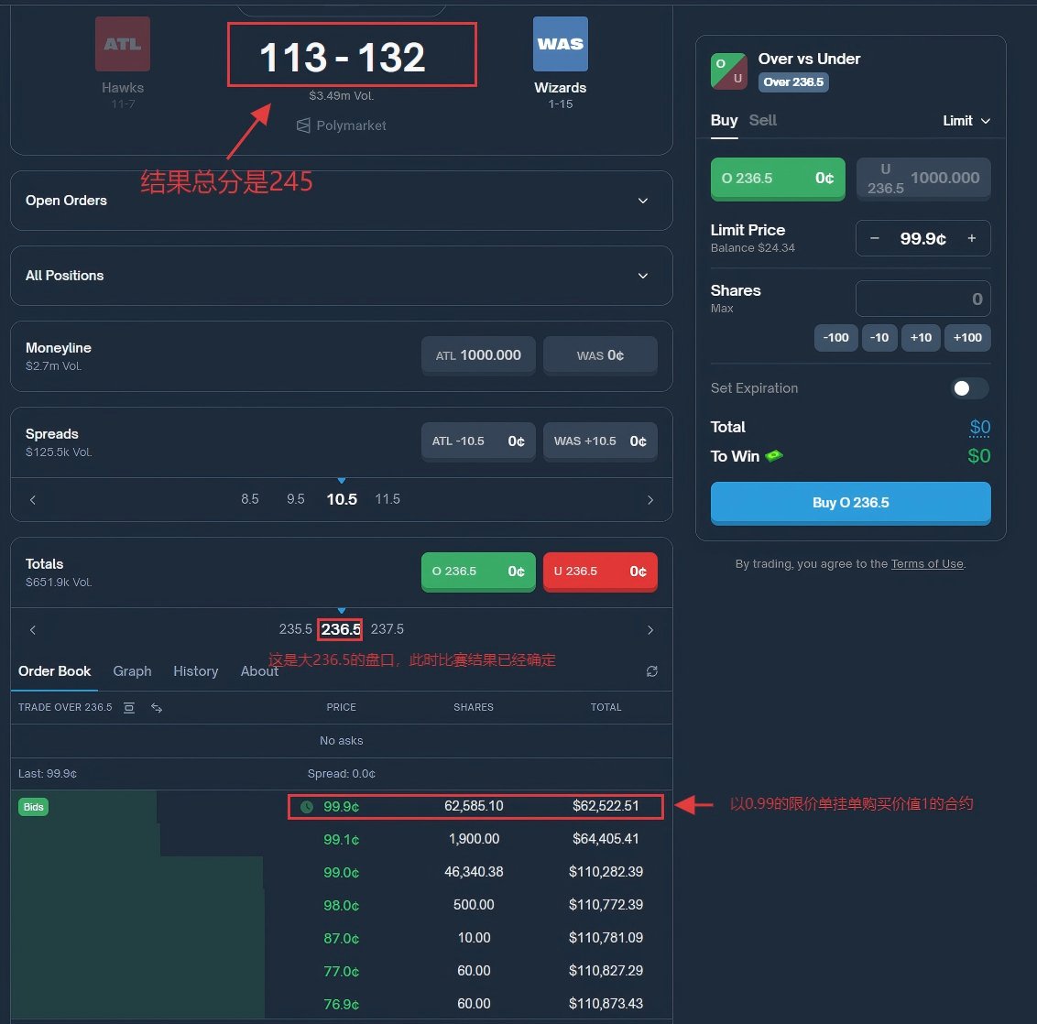Switch to the Buy tab
1037x1024 pixels.
[725, 120]
